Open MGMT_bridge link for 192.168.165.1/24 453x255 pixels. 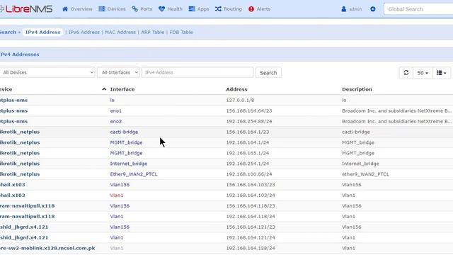(x=126, y=153)
